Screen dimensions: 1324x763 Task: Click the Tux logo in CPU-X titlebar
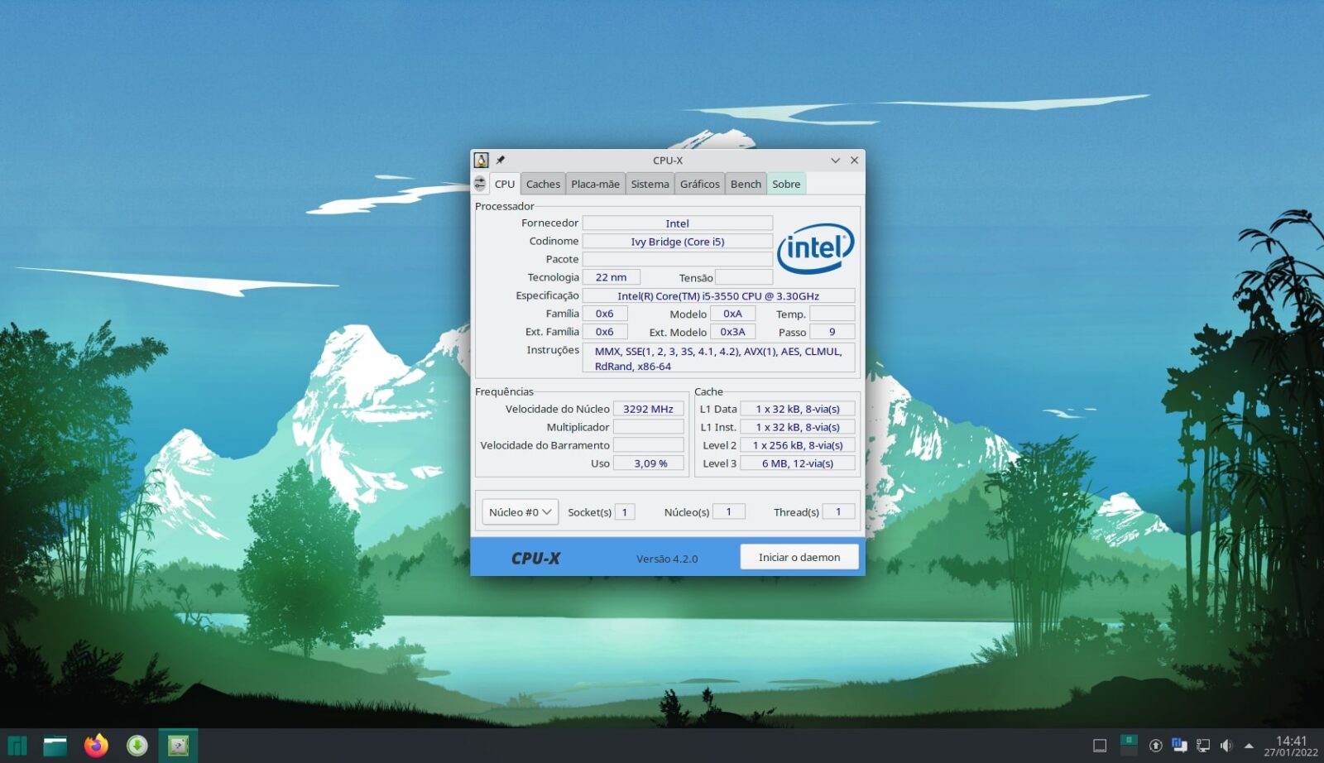coord(482,160)
